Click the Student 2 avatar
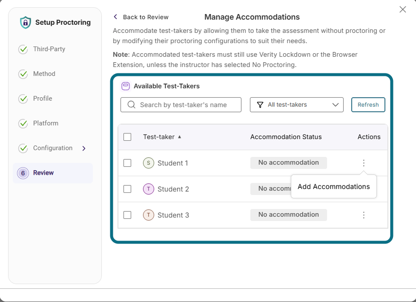 coord(149,189)
